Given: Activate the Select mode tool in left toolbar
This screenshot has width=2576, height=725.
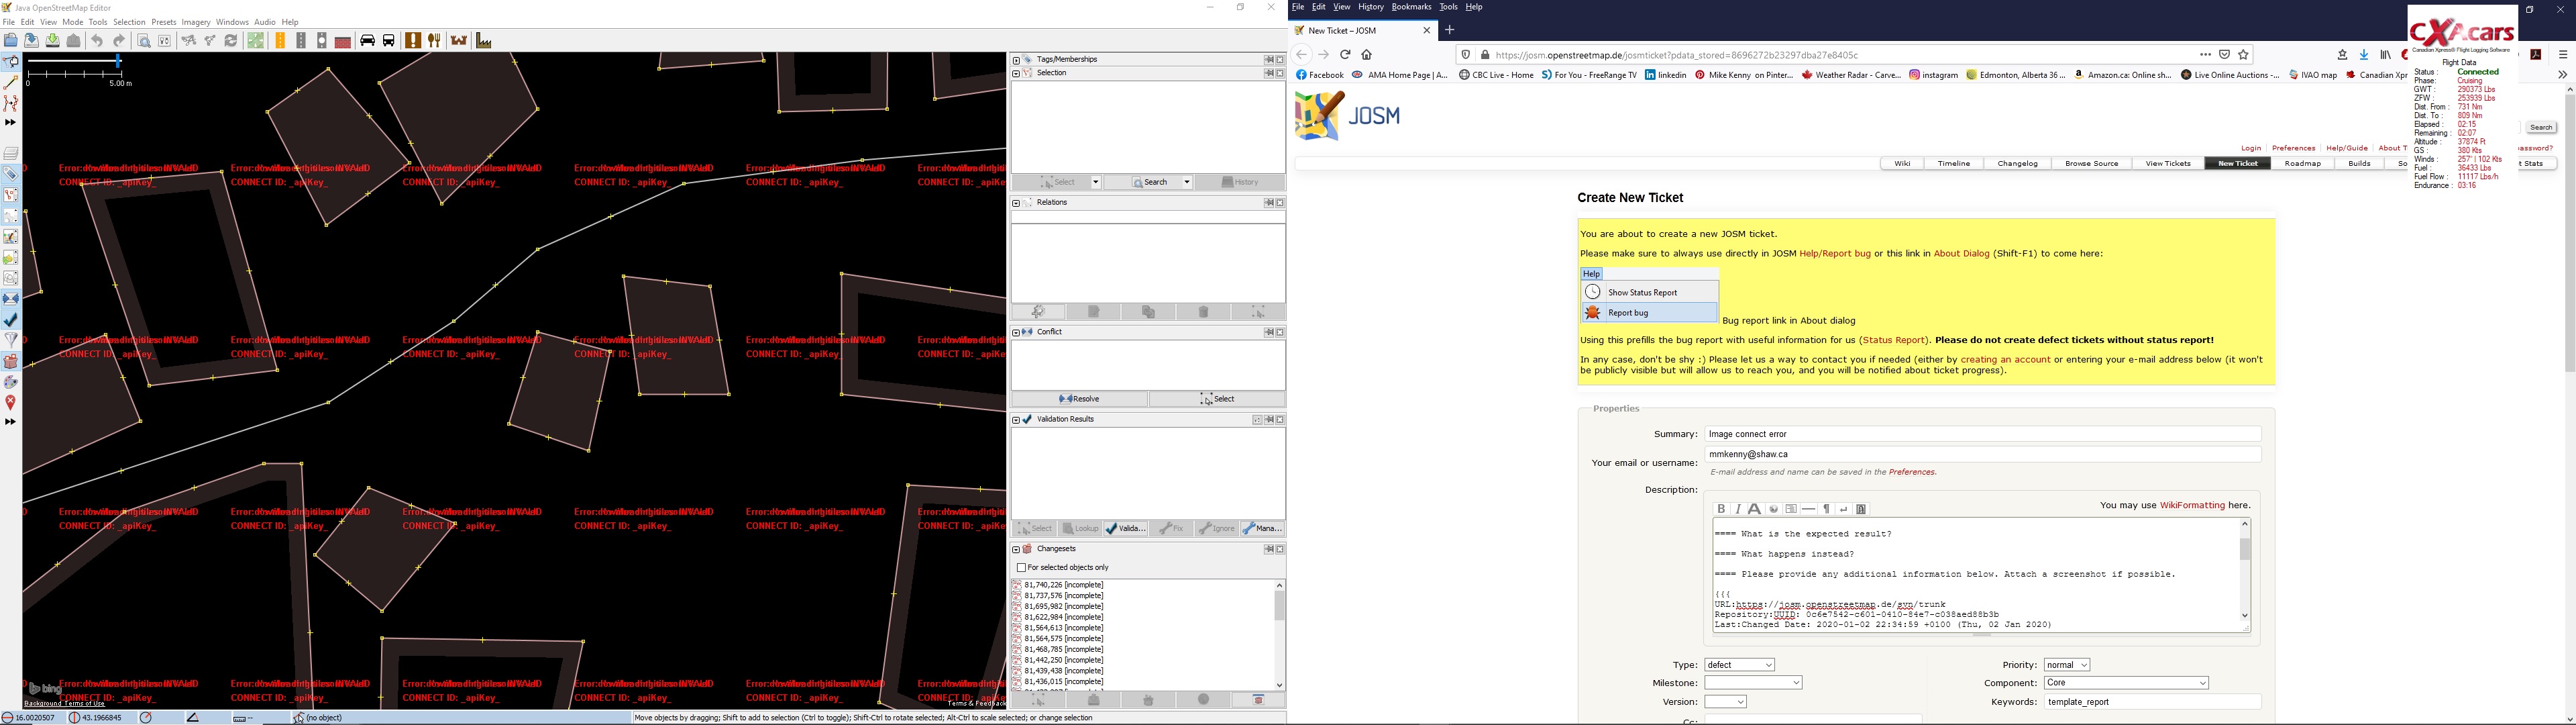Looking at the screenshot, I should pyautogui.click(x=11, y=63).
